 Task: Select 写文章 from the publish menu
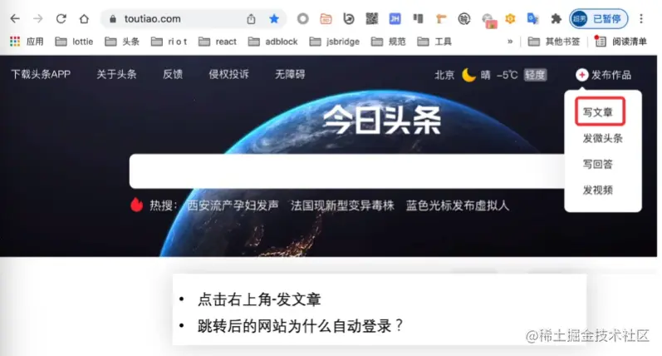[x=598, y=112]
